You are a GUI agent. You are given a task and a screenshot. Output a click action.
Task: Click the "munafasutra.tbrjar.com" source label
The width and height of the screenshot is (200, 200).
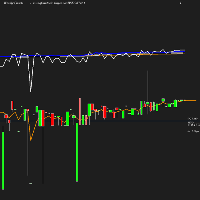[50, 3]
